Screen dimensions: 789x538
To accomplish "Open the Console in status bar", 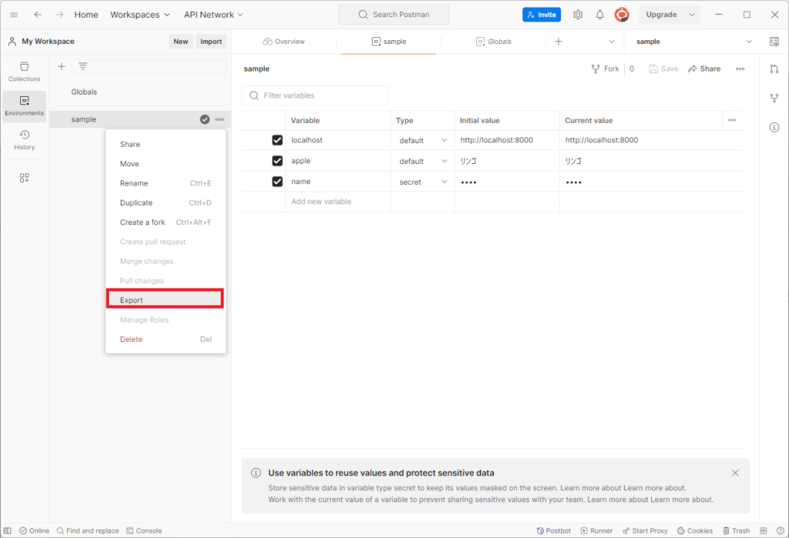I will (x=144, y=530).
